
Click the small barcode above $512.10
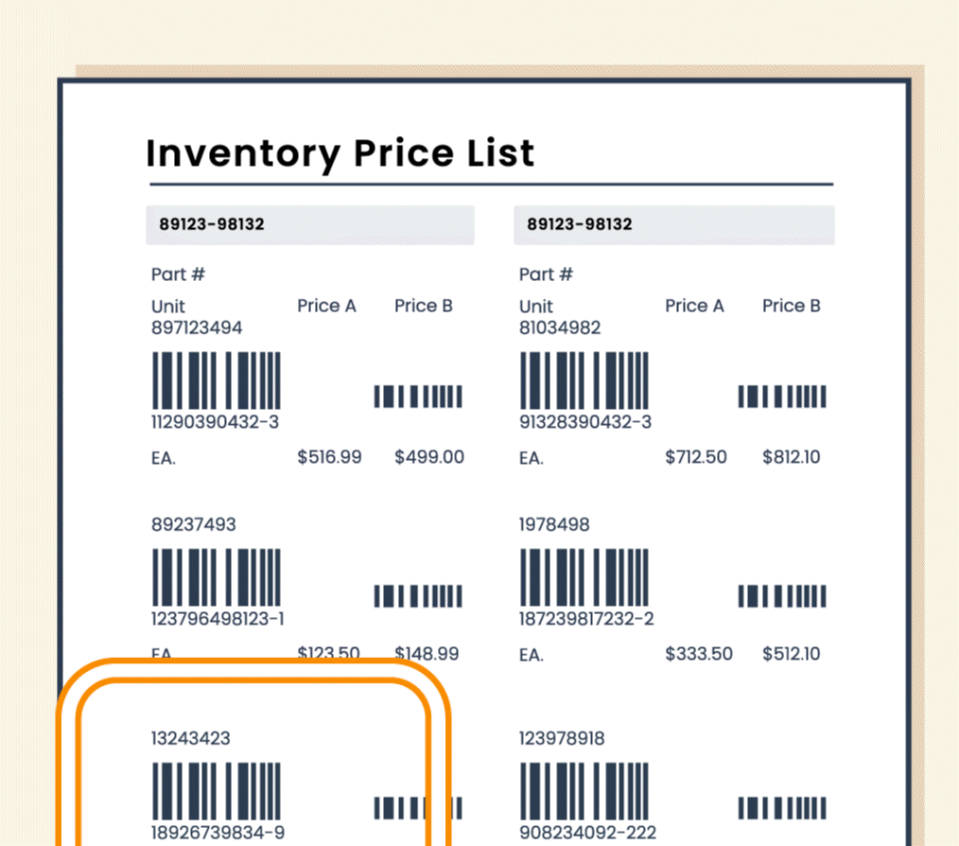click(781, 596)
